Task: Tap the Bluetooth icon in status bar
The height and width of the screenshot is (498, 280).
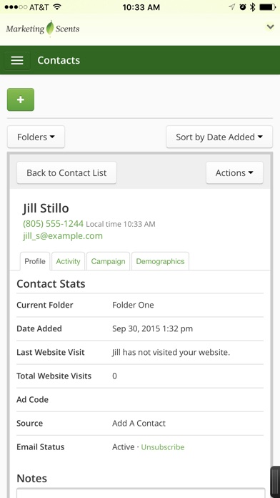Action: (x=252, y=7)
